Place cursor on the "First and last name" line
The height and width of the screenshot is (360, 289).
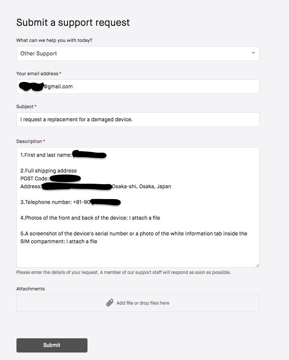46,155
